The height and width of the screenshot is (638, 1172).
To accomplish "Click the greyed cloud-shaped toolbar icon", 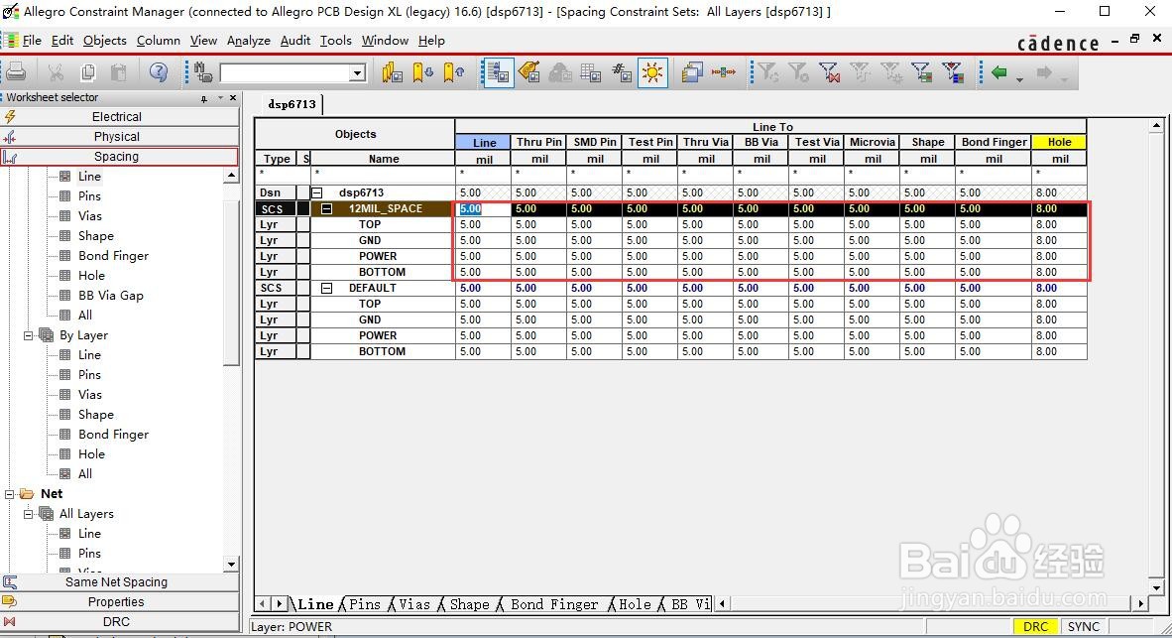I will [x=560, y=71].
